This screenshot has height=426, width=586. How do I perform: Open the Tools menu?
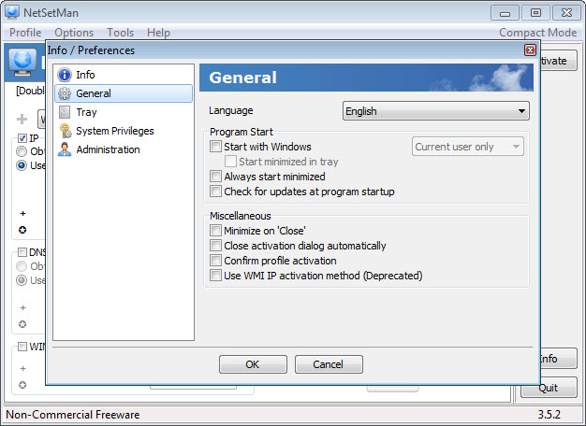[120, 33]
